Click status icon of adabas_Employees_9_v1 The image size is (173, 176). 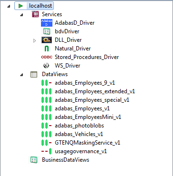(46, 83)
